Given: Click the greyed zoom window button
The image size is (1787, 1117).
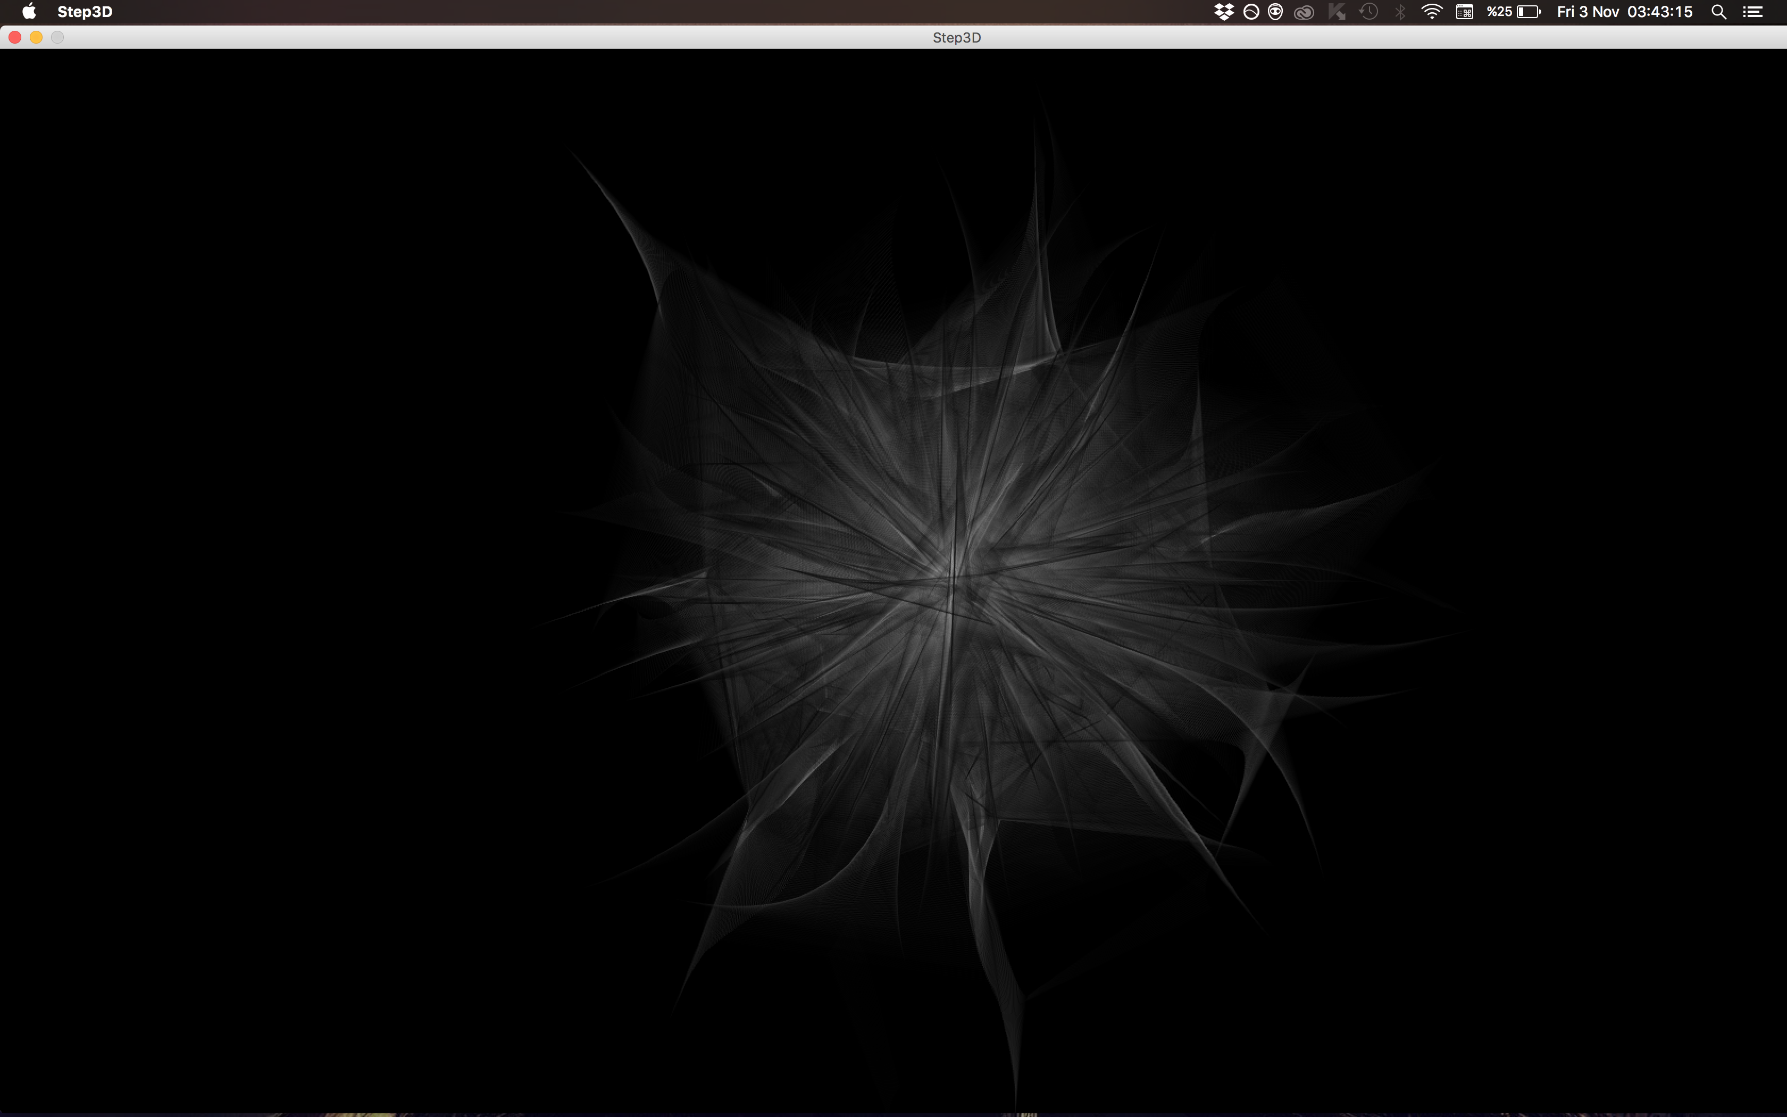Looking at the screenshot, I should click(57, 37).
